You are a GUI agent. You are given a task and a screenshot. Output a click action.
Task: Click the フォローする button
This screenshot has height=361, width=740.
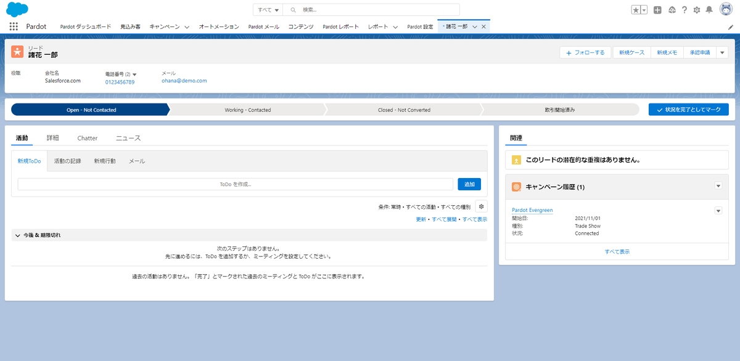click(585, 52)
